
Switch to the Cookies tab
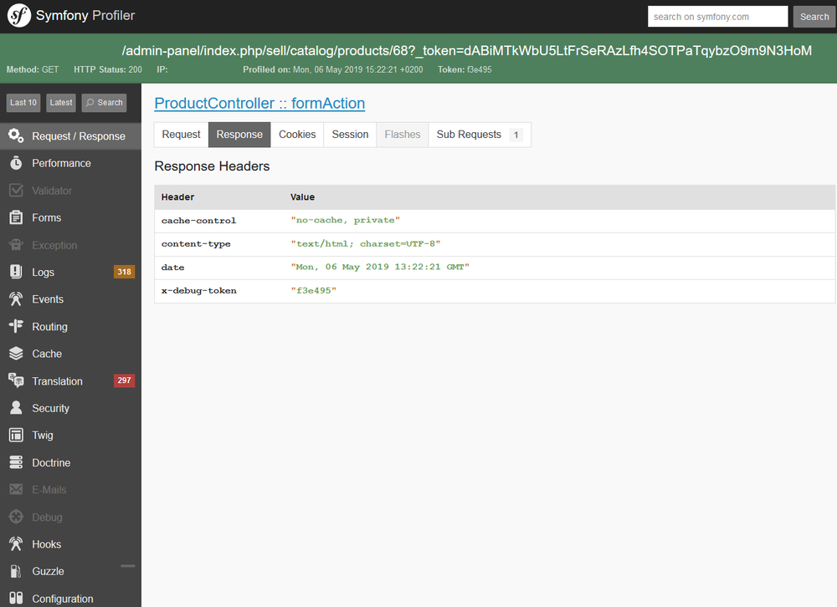pyautogui.click(x=297, y=135)
